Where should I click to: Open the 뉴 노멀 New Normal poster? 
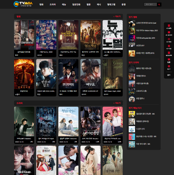click(x=113, y=35)
